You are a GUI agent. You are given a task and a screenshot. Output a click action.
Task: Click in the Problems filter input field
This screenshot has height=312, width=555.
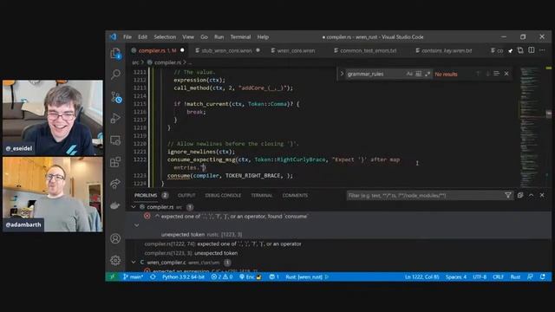click(x=425, y=195)
